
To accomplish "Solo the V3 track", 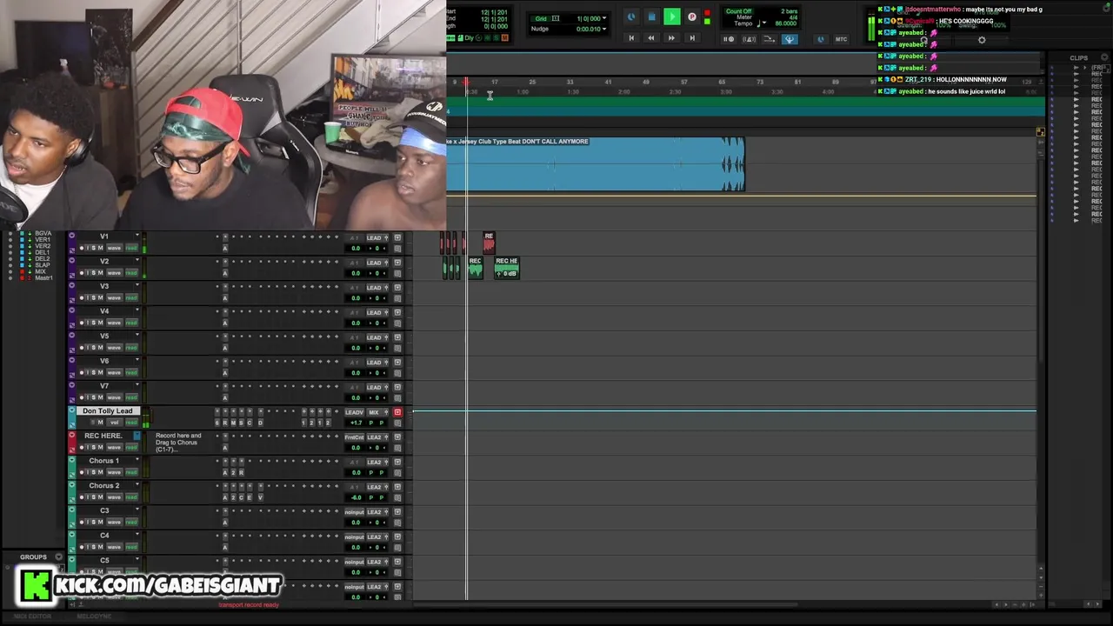I will coord(94,297).
